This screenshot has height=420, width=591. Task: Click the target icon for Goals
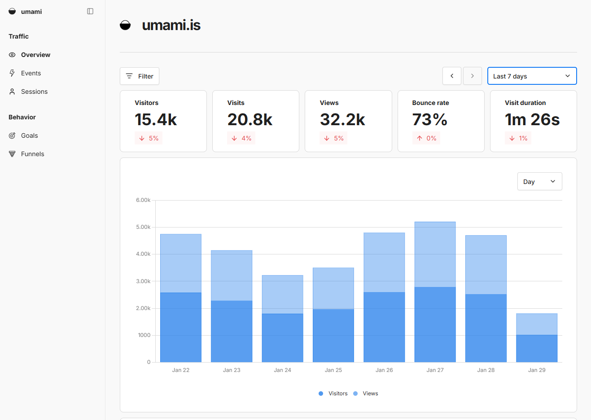12,136
